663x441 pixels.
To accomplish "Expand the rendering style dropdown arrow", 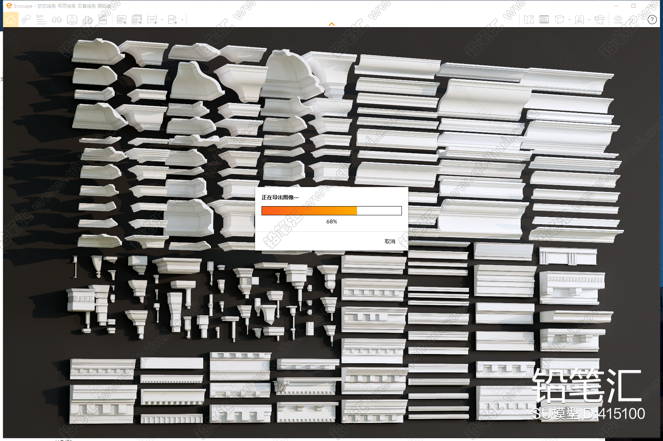I will point(589,20).
